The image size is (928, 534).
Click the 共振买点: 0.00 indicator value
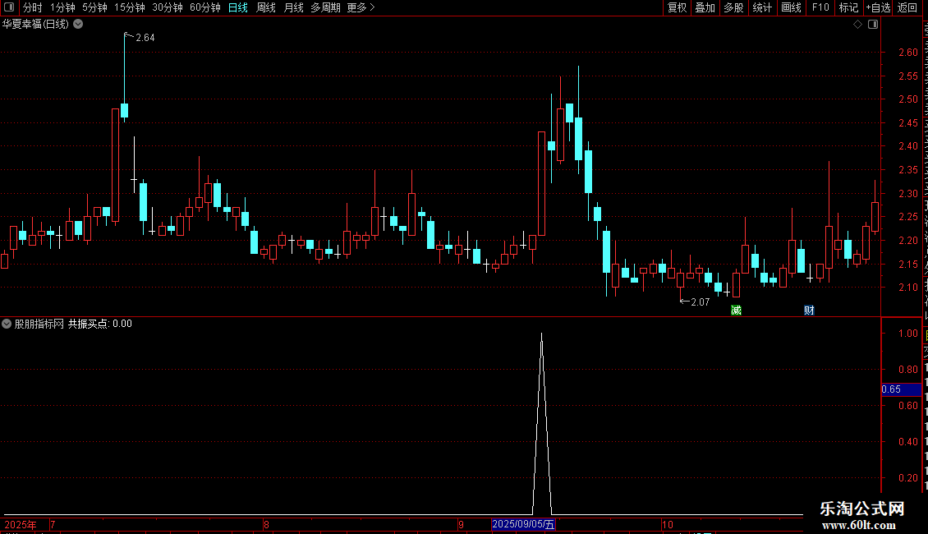pyautogui.click(x=100, y=324)
